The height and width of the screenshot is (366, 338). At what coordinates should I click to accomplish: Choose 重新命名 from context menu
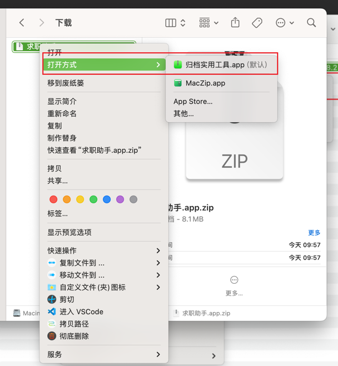(x=62, y=113)
